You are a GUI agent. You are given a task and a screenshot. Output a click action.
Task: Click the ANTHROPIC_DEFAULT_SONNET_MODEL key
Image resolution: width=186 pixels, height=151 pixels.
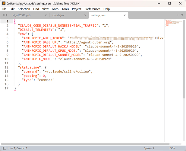click(52, 55)
